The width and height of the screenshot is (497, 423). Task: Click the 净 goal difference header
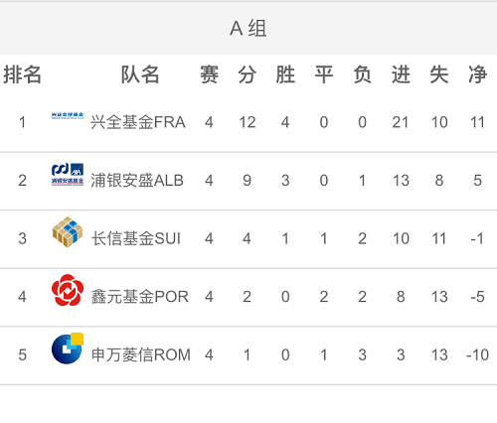pos(477,74)
